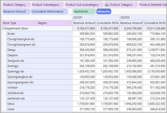Click sort arrow in Store Type header
The image size is (167, 113).
click(x=35, y=23)
